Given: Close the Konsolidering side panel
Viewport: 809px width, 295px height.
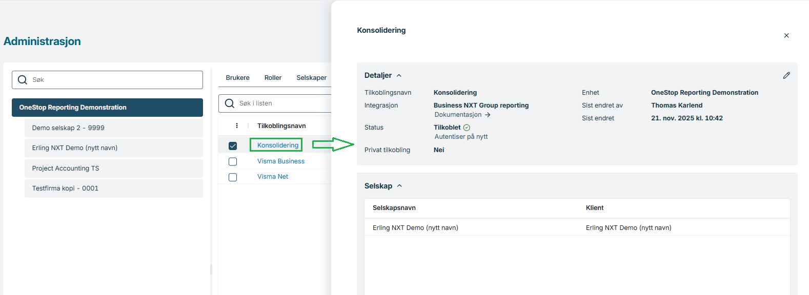Looking at the screenshot, I should pyautogui.click(x=786, y=35).
